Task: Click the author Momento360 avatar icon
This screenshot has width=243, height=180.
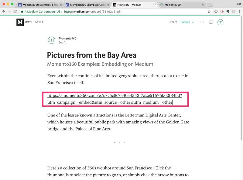Action: pyautogui.click(x=52, y=40)
